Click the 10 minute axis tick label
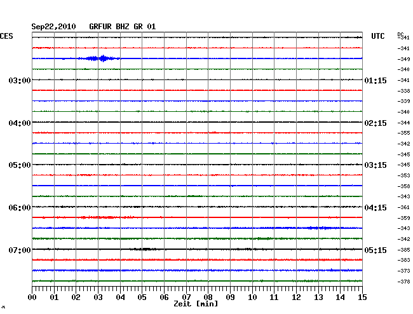Screen dimensions: 413x314 252,297
